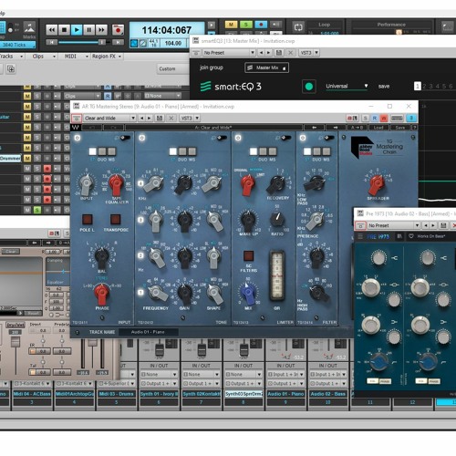Open the Universal profile dropdown in smartEQ3
The image size is (456, 456).
(x=347, y=86)
